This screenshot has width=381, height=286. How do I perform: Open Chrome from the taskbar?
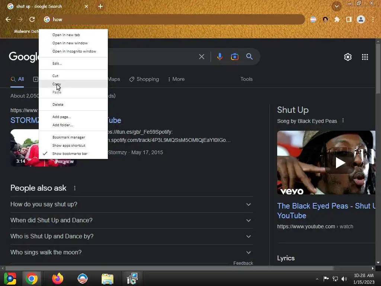32,279
